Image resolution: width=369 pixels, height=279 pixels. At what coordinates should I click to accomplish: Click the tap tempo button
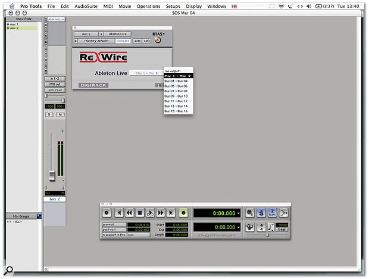point(282,230)
